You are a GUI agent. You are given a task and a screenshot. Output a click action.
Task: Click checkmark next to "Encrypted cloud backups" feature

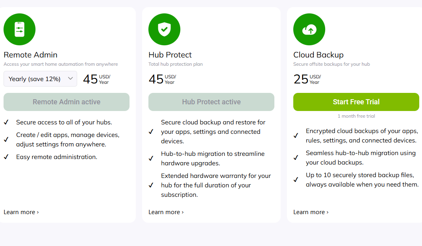click(x=296, y=136)
